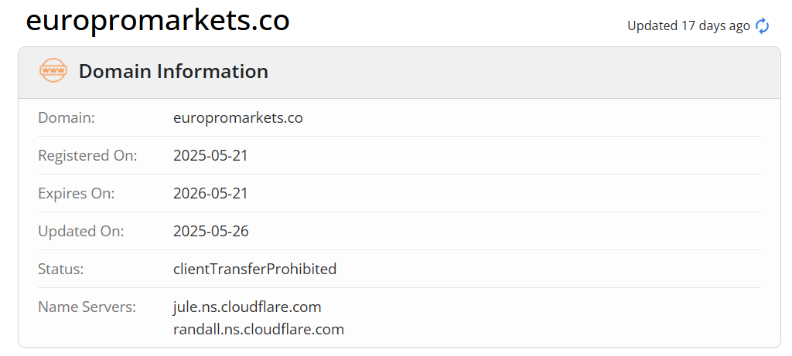Click blank space right of clientTransferProhibited
The image size is (792, 356).
[541, 269]
